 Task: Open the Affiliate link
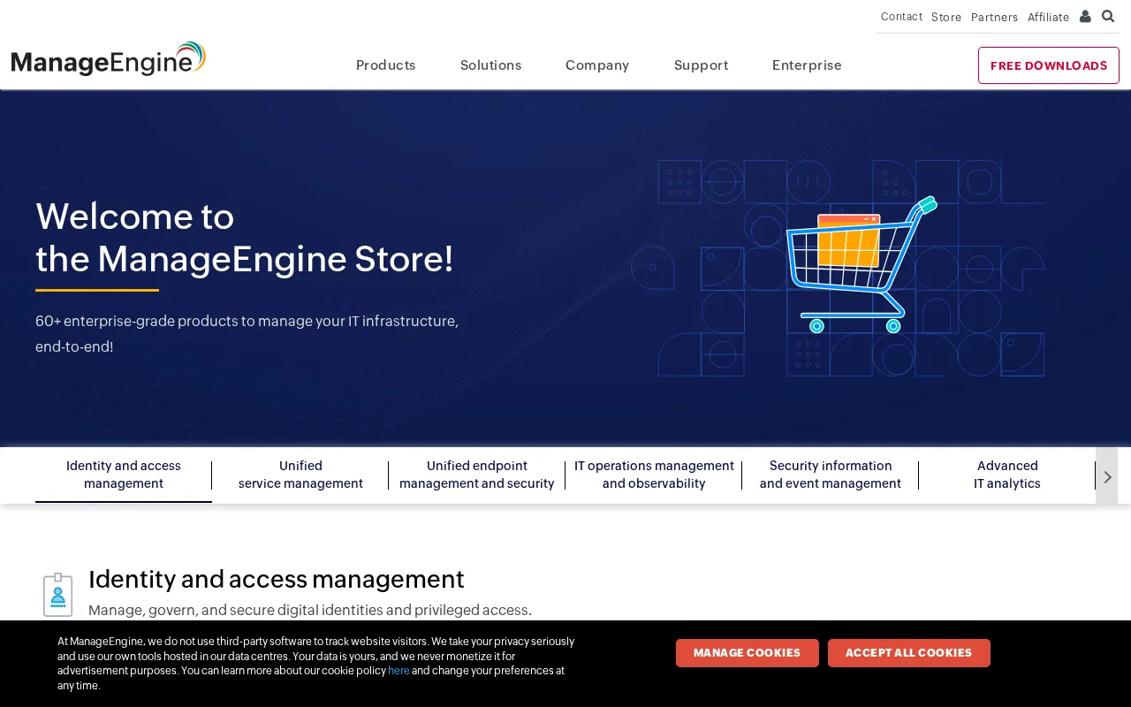pyautogui.click(x=1048, y=17)
